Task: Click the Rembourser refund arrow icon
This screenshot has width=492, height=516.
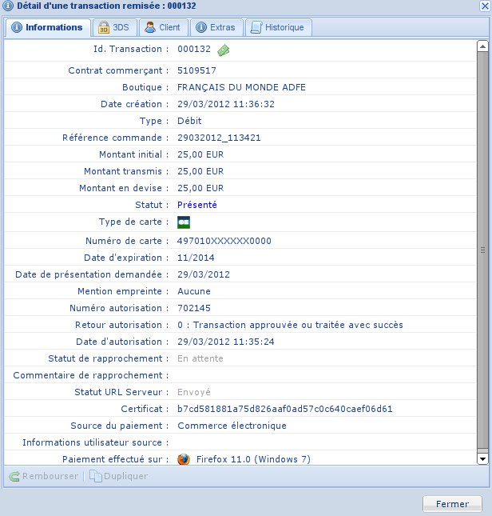Action: (x=14, y=477)
